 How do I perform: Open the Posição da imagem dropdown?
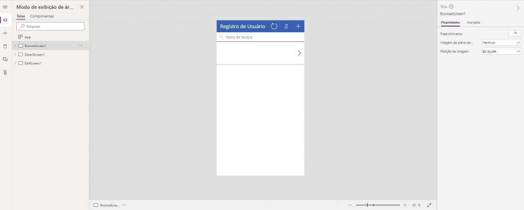(501, 52)
